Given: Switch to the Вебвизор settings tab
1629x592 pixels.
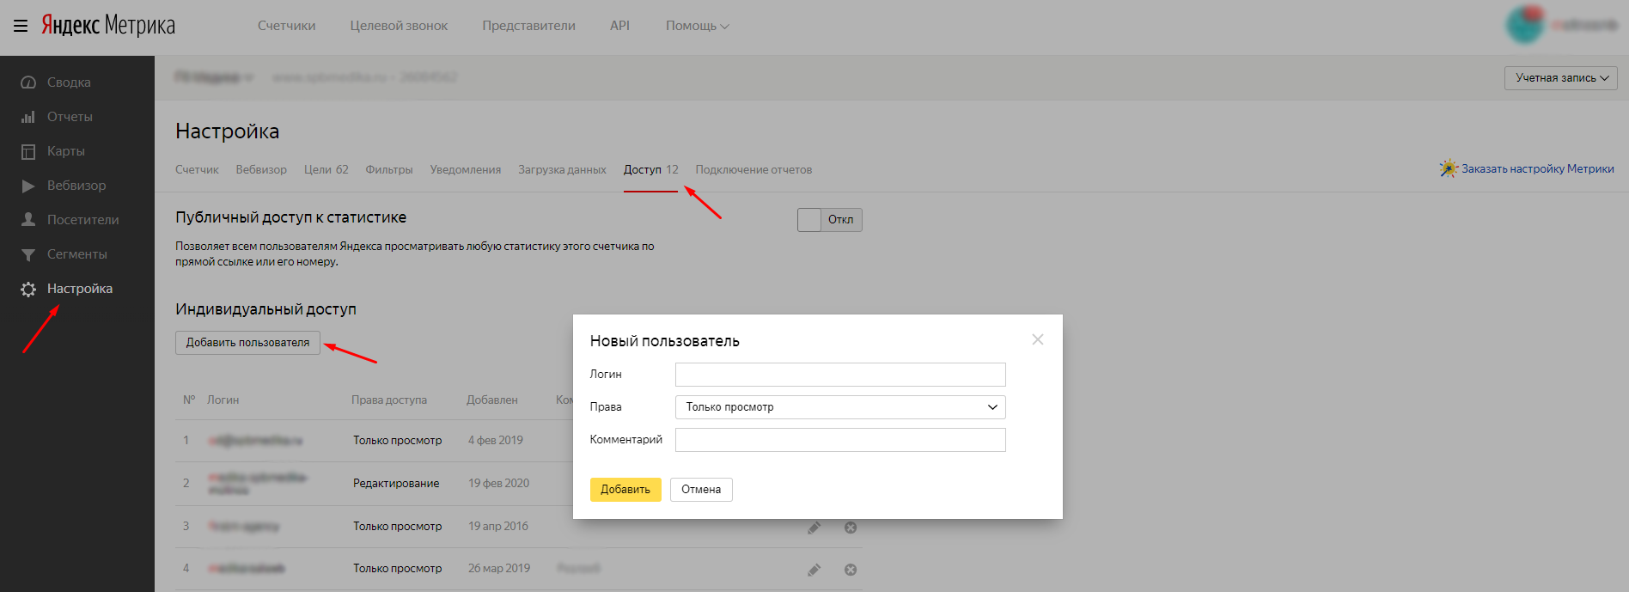Looking at the screenshot, I should coord(261,170).
